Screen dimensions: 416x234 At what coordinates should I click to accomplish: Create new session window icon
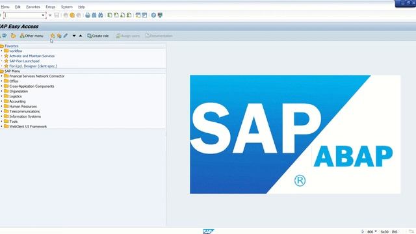click(138, 16)
